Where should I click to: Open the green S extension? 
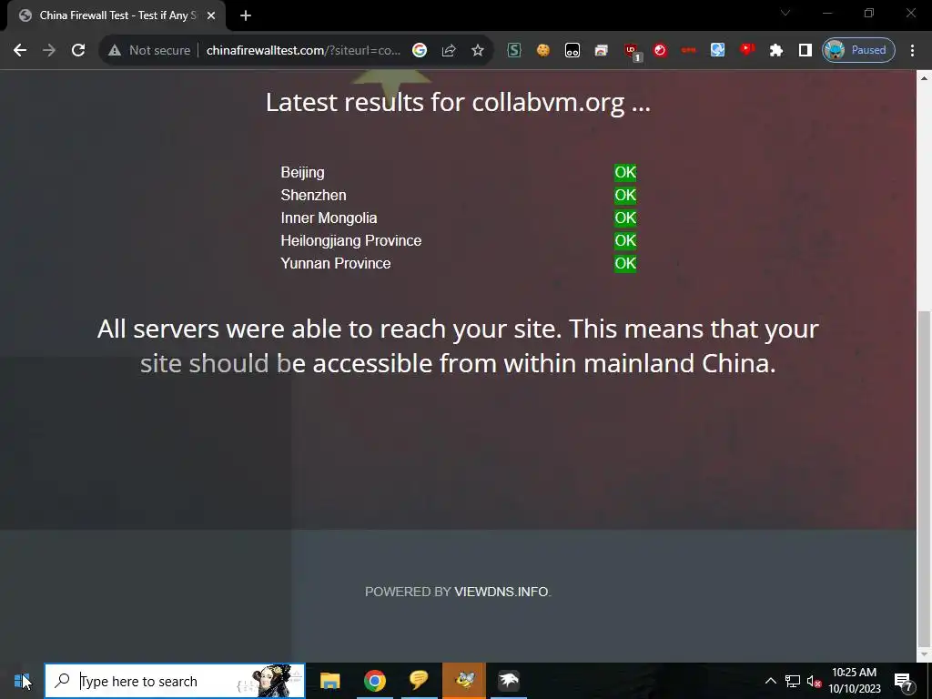(514, 51)
